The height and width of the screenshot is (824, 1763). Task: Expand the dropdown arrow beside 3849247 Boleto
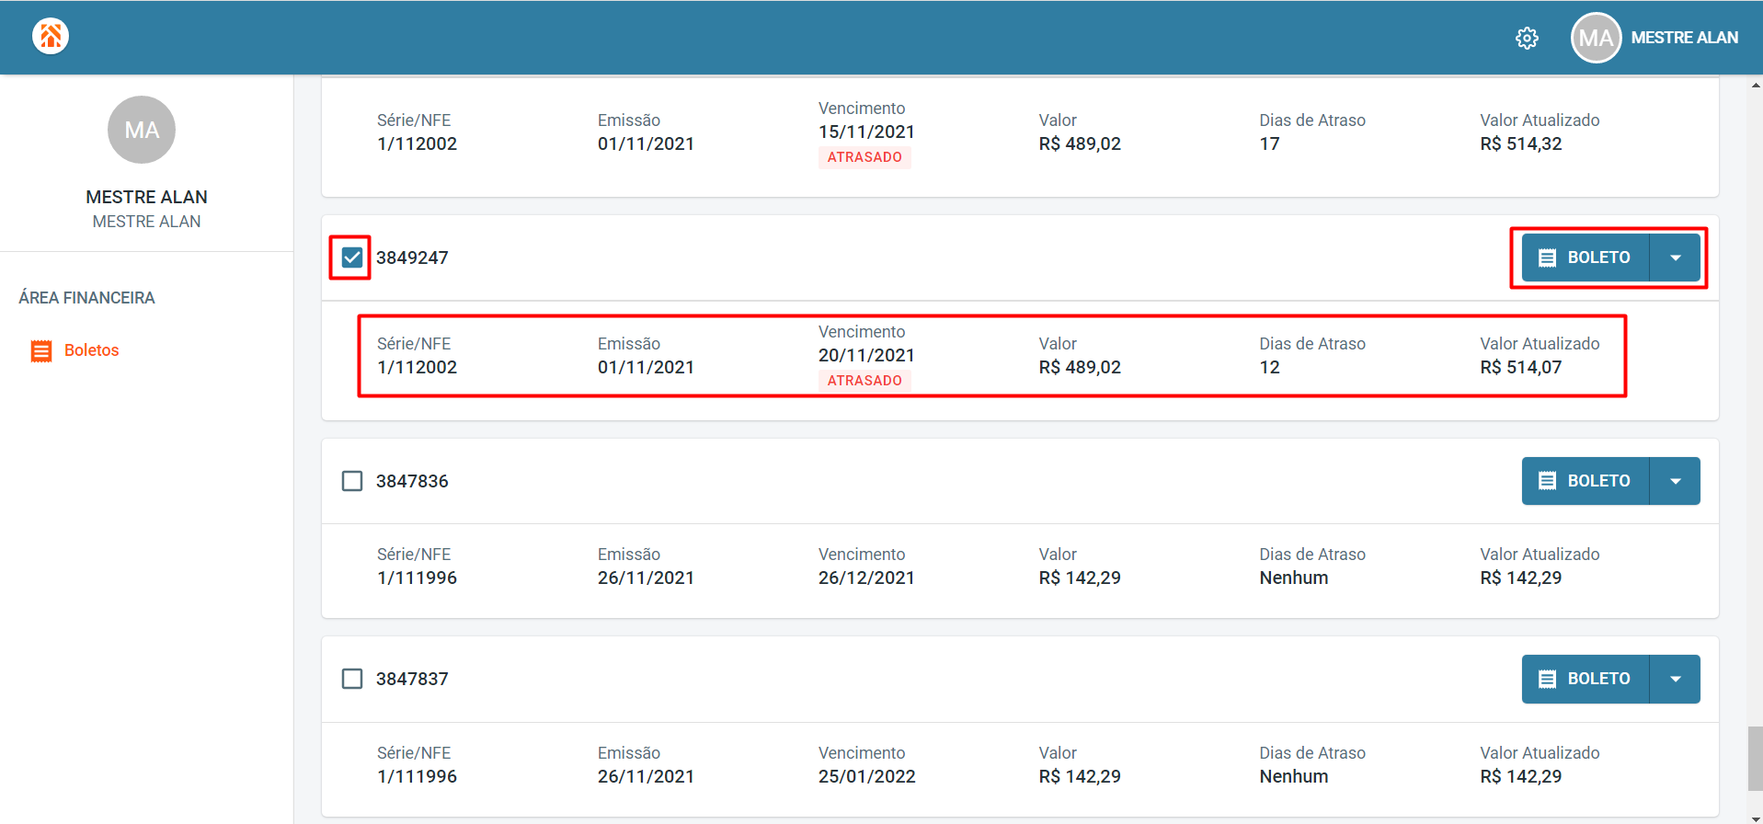[x=1676, y=257]
